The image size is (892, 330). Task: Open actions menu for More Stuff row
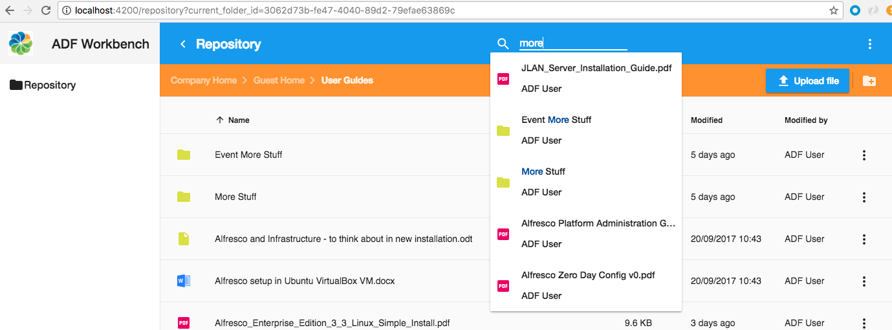tap(864, 197)
